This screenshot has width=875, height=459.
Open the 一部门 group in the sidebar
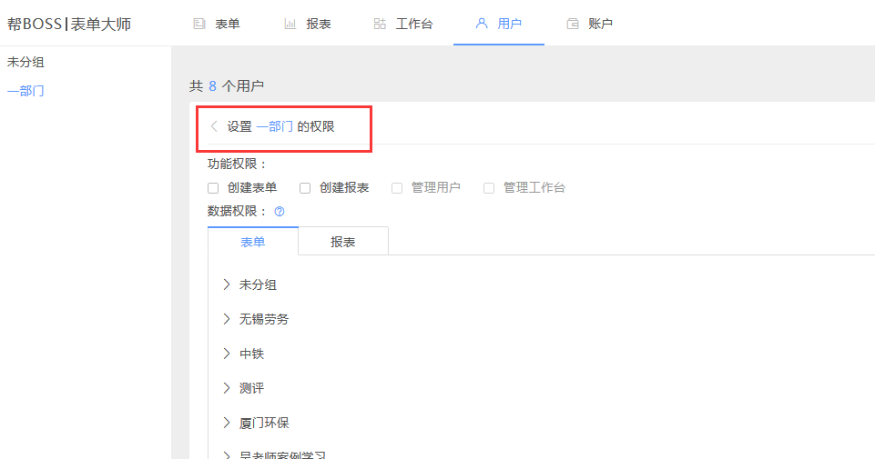[25, 91]
